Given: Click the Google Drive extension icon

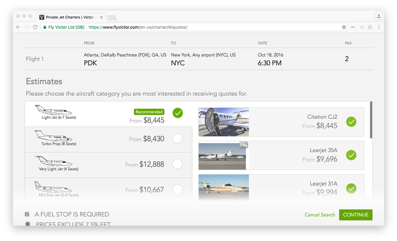Looking at the screenshot, I should [x=370, y=27].
